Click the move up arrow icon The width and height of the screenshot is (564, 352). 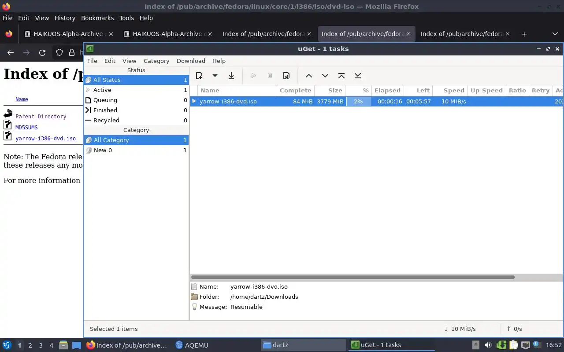pos(309,76)
